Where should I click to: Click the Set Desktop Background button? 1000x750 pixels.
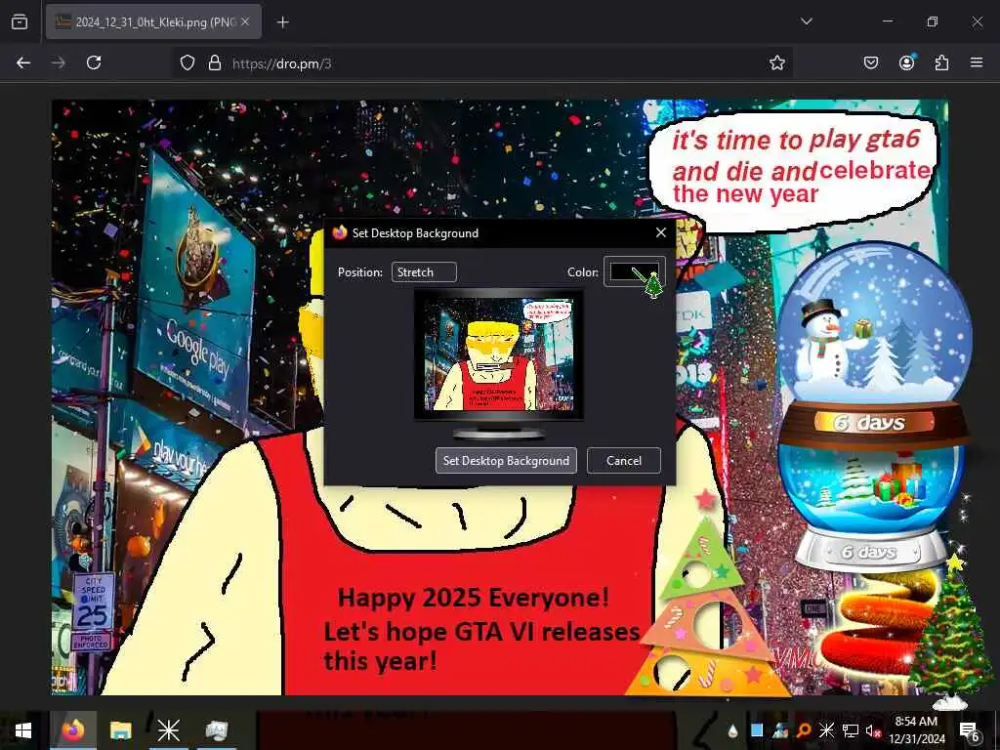(x=507, y=461)
